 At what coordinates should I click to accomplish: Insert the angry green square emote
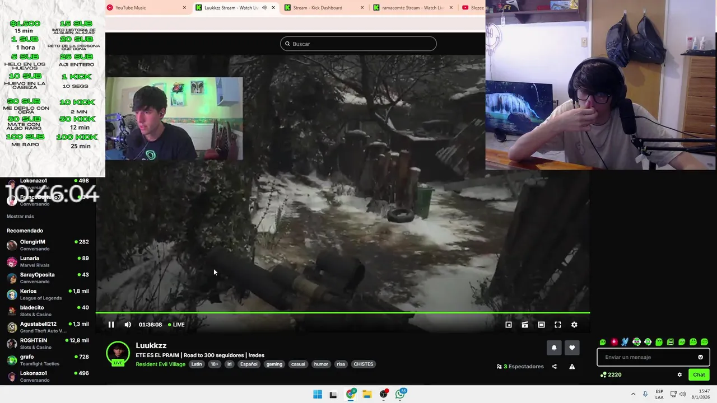(671, 342)
